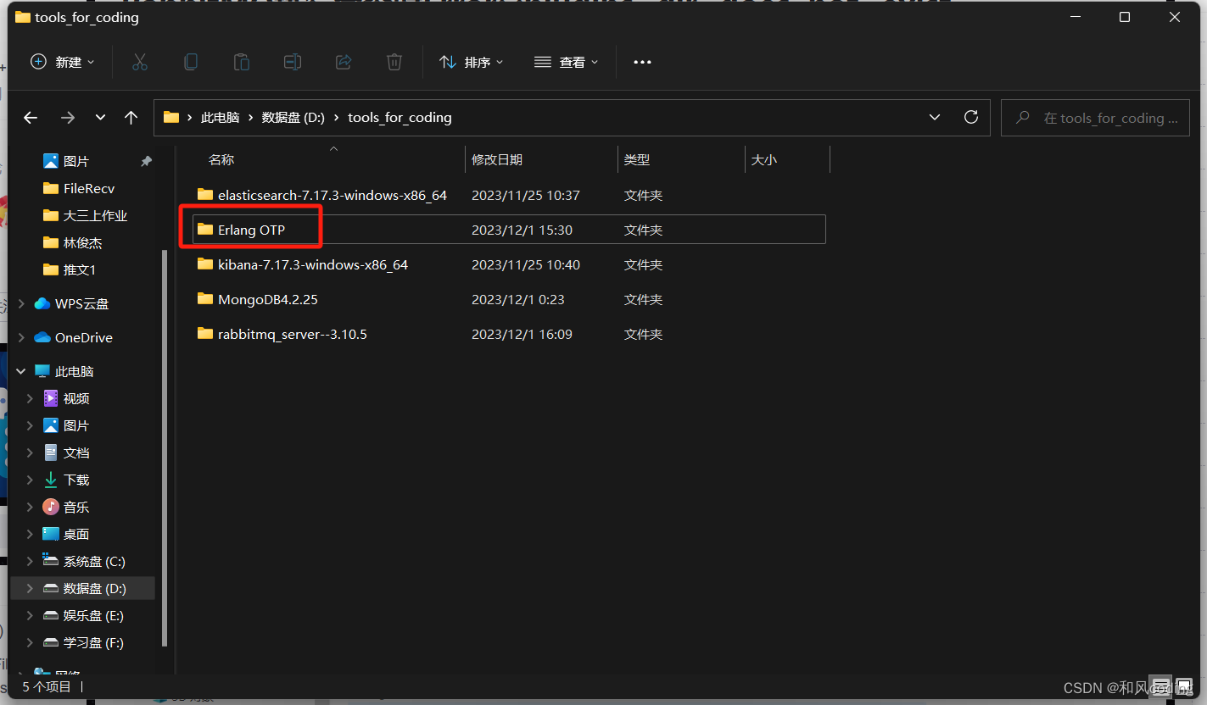This screenshot has width=1207, height=705.
Task: Go up one folder level
Action: (131, 118)
